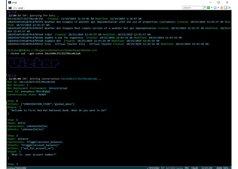Viewport: 238px width, 169px height.
Task: Click cmd.exe process name in status bar
Action: 16,168
